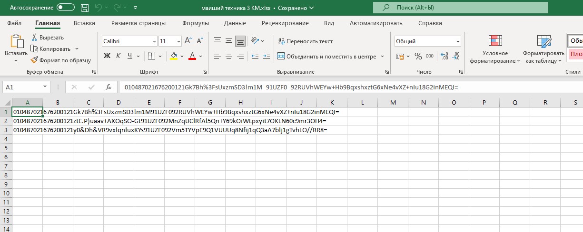Screen dimensions: 583x232
Task: Apply red font color with the A icon
Action: (x=192, y=56)
